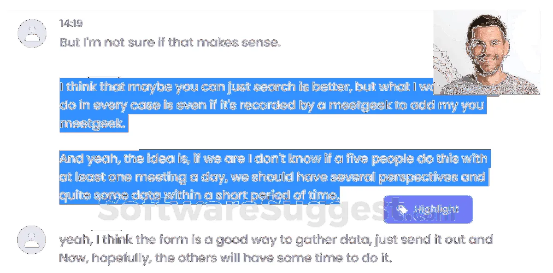
Task: Click the line "yeah, I think the form"
Action: (x=276, y=240)
